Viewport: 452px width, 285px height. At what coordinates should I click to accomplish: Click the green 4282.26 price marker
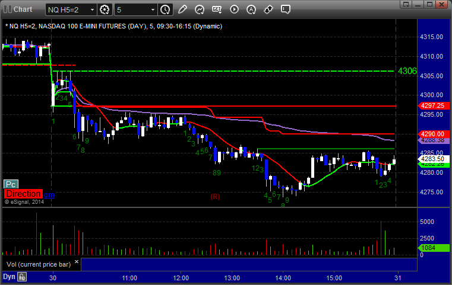tap(433, 165)
